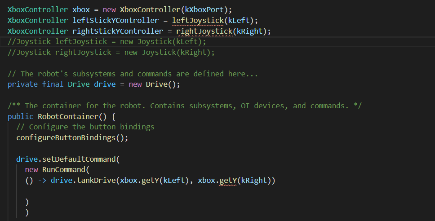
Task: Click the RunCommand class name
Action: pos(63,170)
